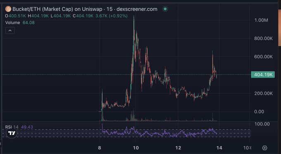The image size is (281, 154).
Task: Select the Bucket/ETH chart title text
Action: pyautogui.click(x=85, y=9)
